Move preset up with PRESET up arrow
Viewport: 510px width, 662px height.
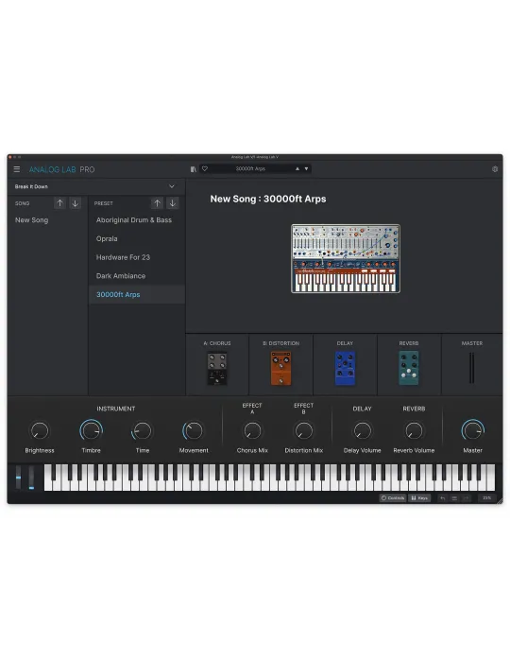(x=157, y=203)
